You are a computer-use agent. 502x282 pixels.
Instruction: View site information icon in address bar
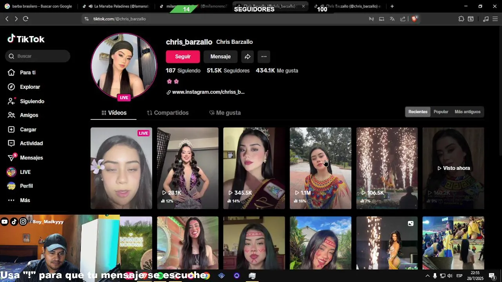87,19
